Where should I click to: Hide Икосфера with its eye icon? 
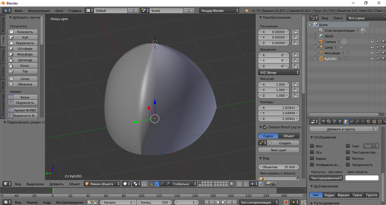pos(372,53)
